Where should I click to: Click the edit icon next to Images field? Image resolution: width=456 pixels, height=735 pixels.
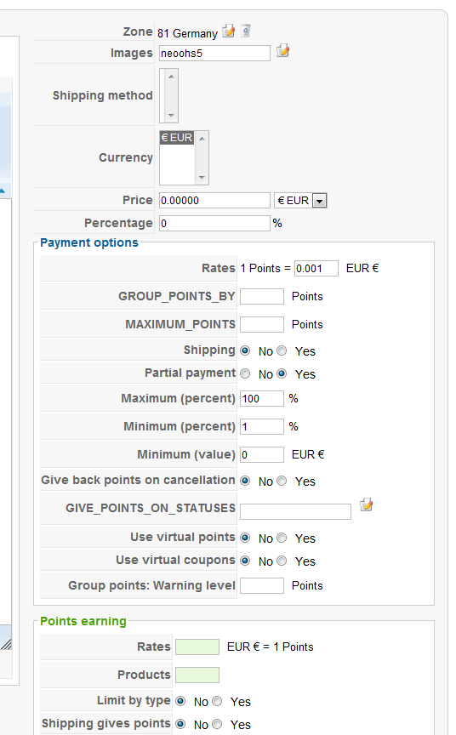pos(282,51)
